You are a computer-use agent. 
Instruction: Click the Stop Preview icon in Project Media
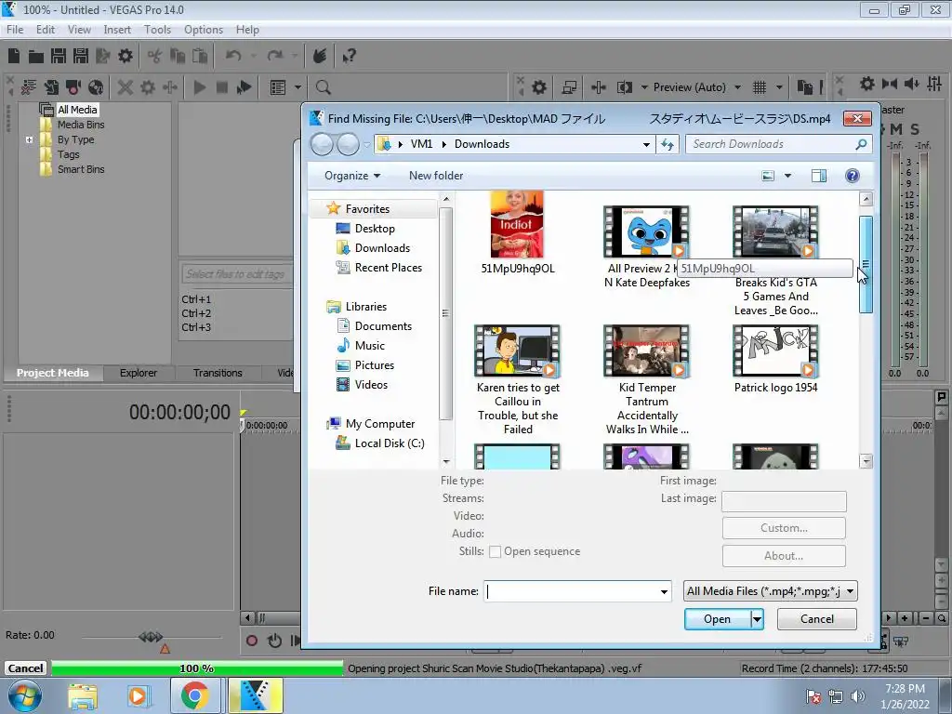tap(222, 87)
